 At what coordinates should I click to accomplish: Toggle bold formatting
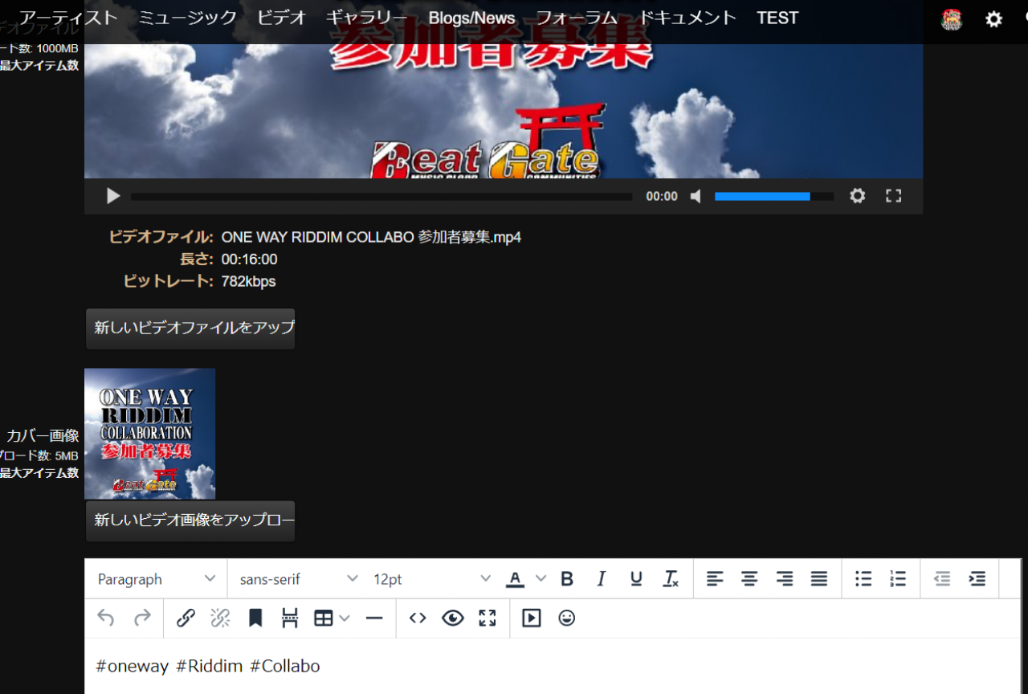[x=567, y=579]
